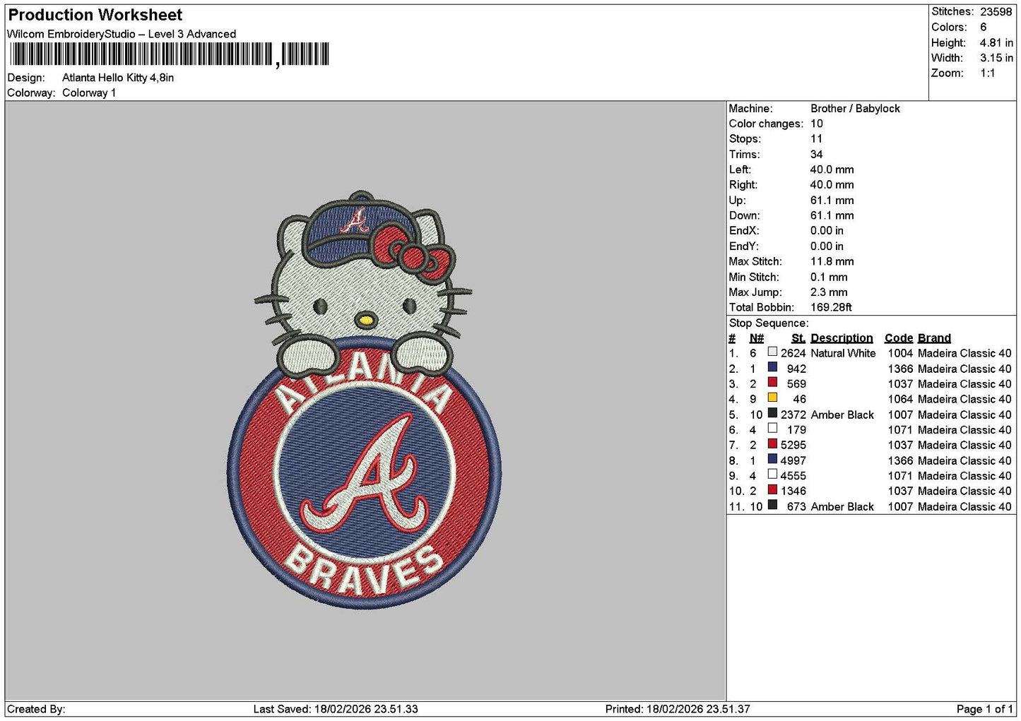Select the yellow swatch beside 46 stitches
Screen dimensions: 1021x721
click(x=772, y=398)
